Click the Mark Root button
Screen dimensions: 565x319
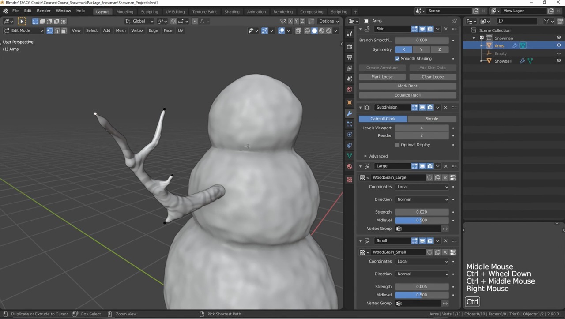(407, 86)
